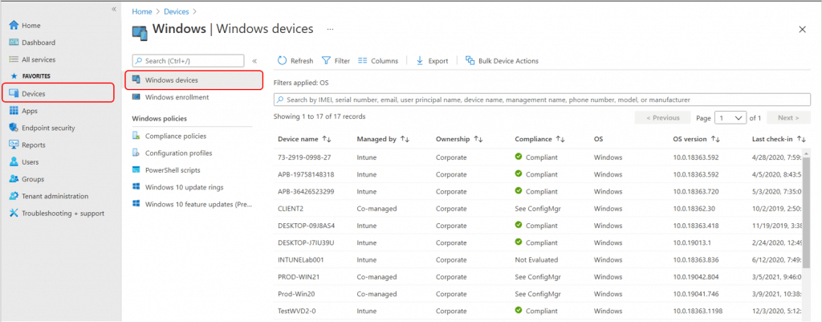Open Groups icon in sidebar
Image resolution: width=822 pixels, height=322 pixels.
(x=14, y=179)
